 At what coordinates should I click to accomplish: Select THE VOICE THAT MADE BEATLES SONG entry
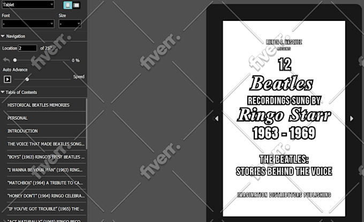(46, 144)
